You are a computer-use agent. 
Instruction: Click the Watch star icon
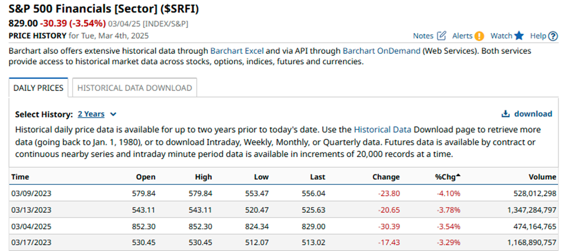[x=519, y=36]
